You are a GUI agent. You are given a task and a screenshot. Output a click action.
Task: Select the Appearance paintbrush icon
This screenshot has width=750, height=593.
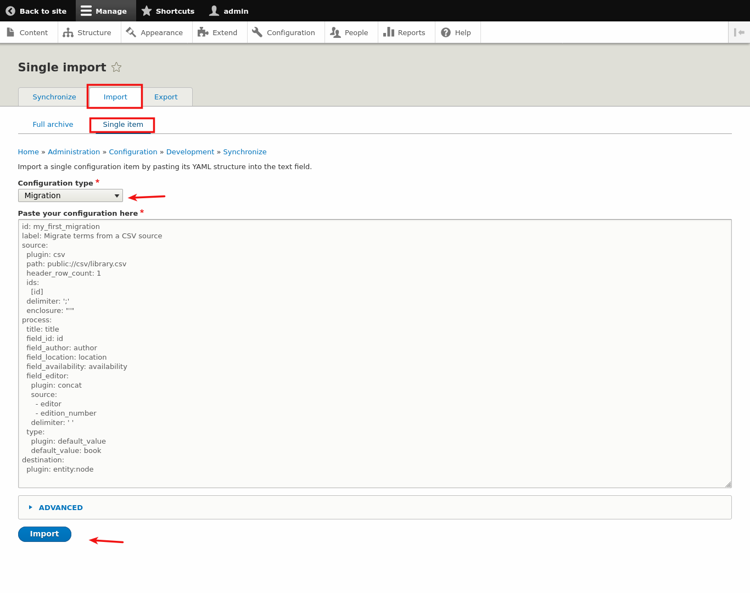[132, 32]
